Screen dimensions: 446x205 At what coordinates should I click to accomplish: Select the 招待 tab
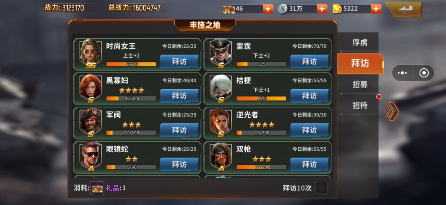point(360,105)
